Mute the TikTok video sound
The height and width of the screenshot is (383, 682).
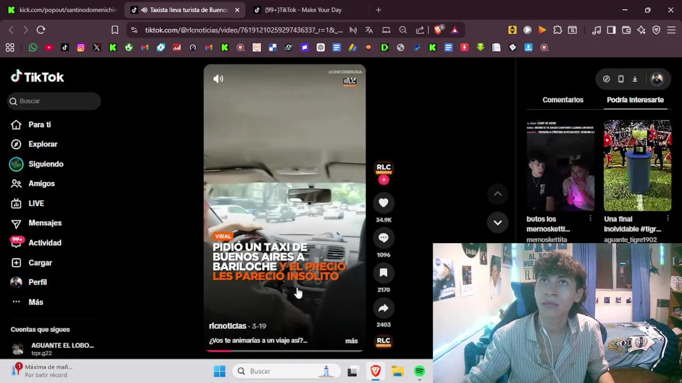(218, 79)
